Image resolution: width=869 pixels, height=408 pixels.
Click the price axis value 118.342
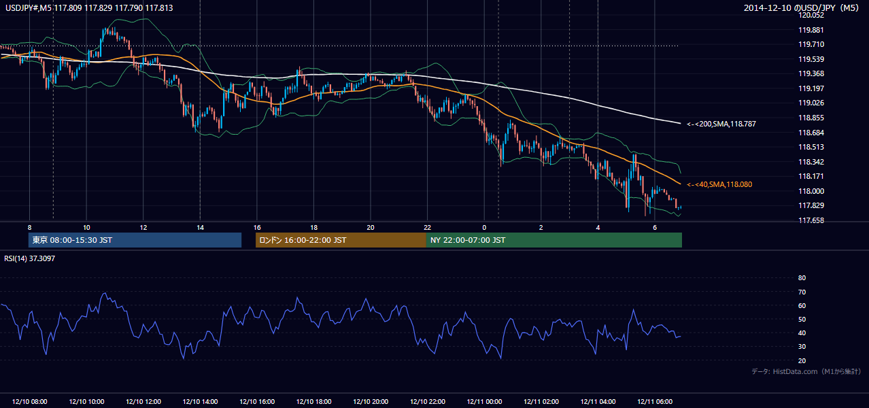pyautogui.click(x=811, y=162)
